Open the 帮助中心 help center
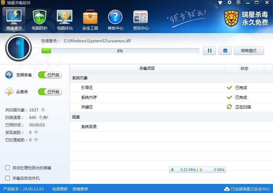The height and width of the screenshot is (193, 273). coord(115,20)
